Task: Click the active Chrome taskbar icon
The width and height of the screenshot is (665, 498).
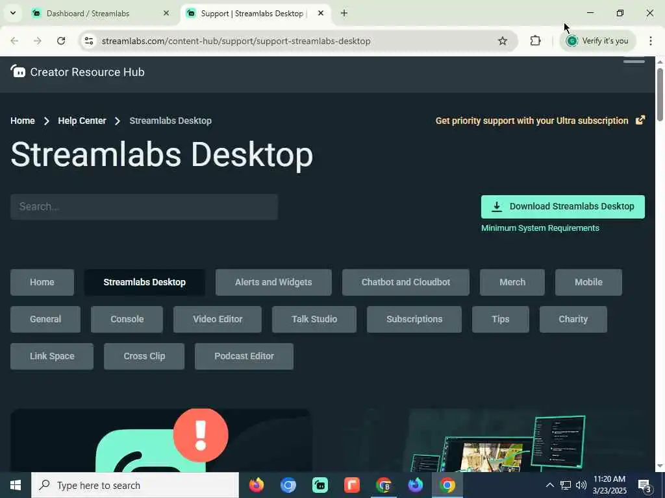Action: click(x=447, y=485)
